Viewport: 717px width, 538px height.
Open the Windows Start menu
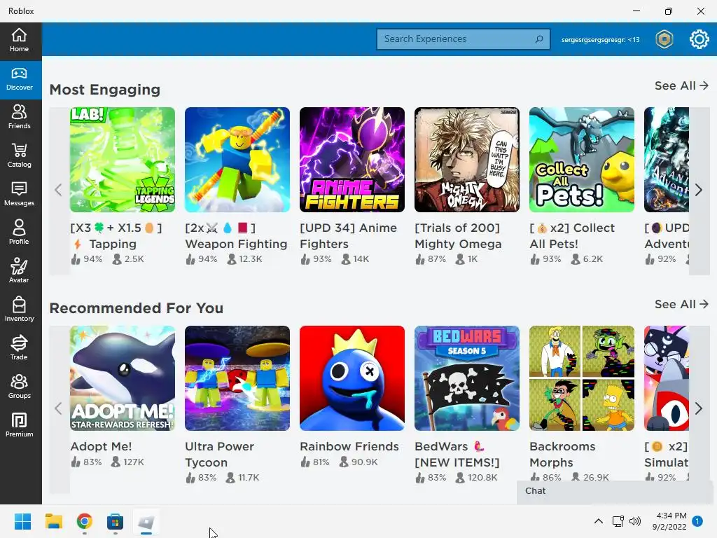(x=23, y=521)
